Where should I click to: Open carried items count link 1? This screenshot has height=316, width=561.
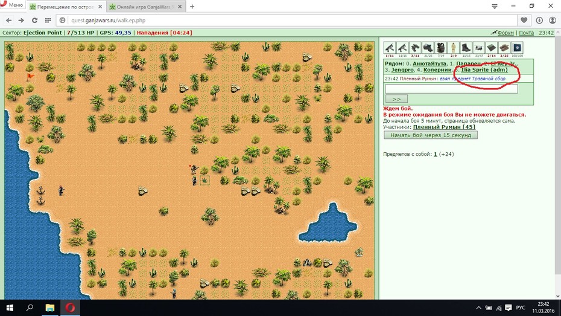pos(436,154)
